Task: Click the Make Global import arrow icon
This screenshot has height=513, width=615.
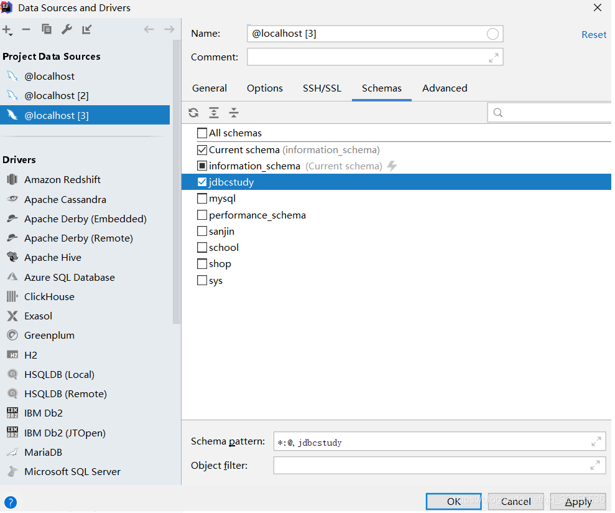Action: click(86, 29)
